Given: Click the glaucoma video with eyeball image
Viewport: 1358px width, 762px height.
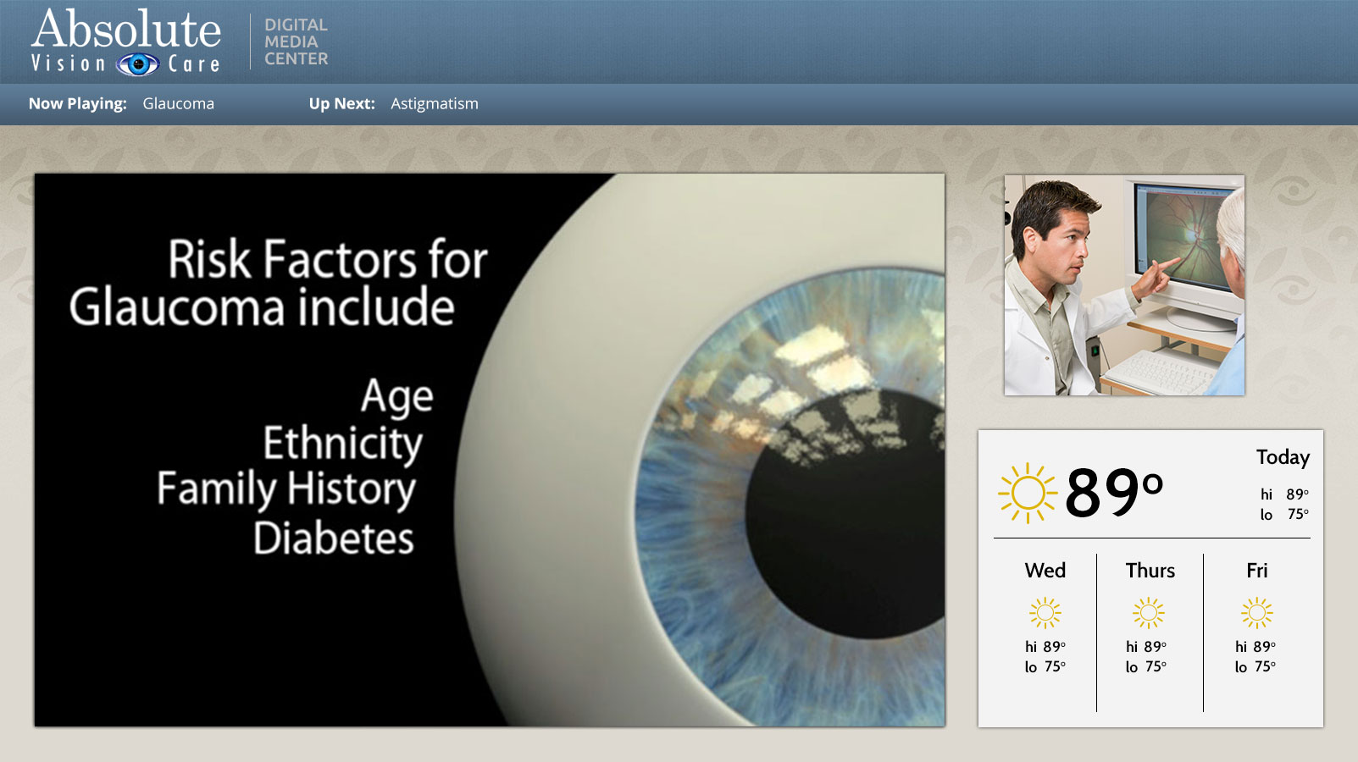Looking at the screenshot, I should click(490, 450).
